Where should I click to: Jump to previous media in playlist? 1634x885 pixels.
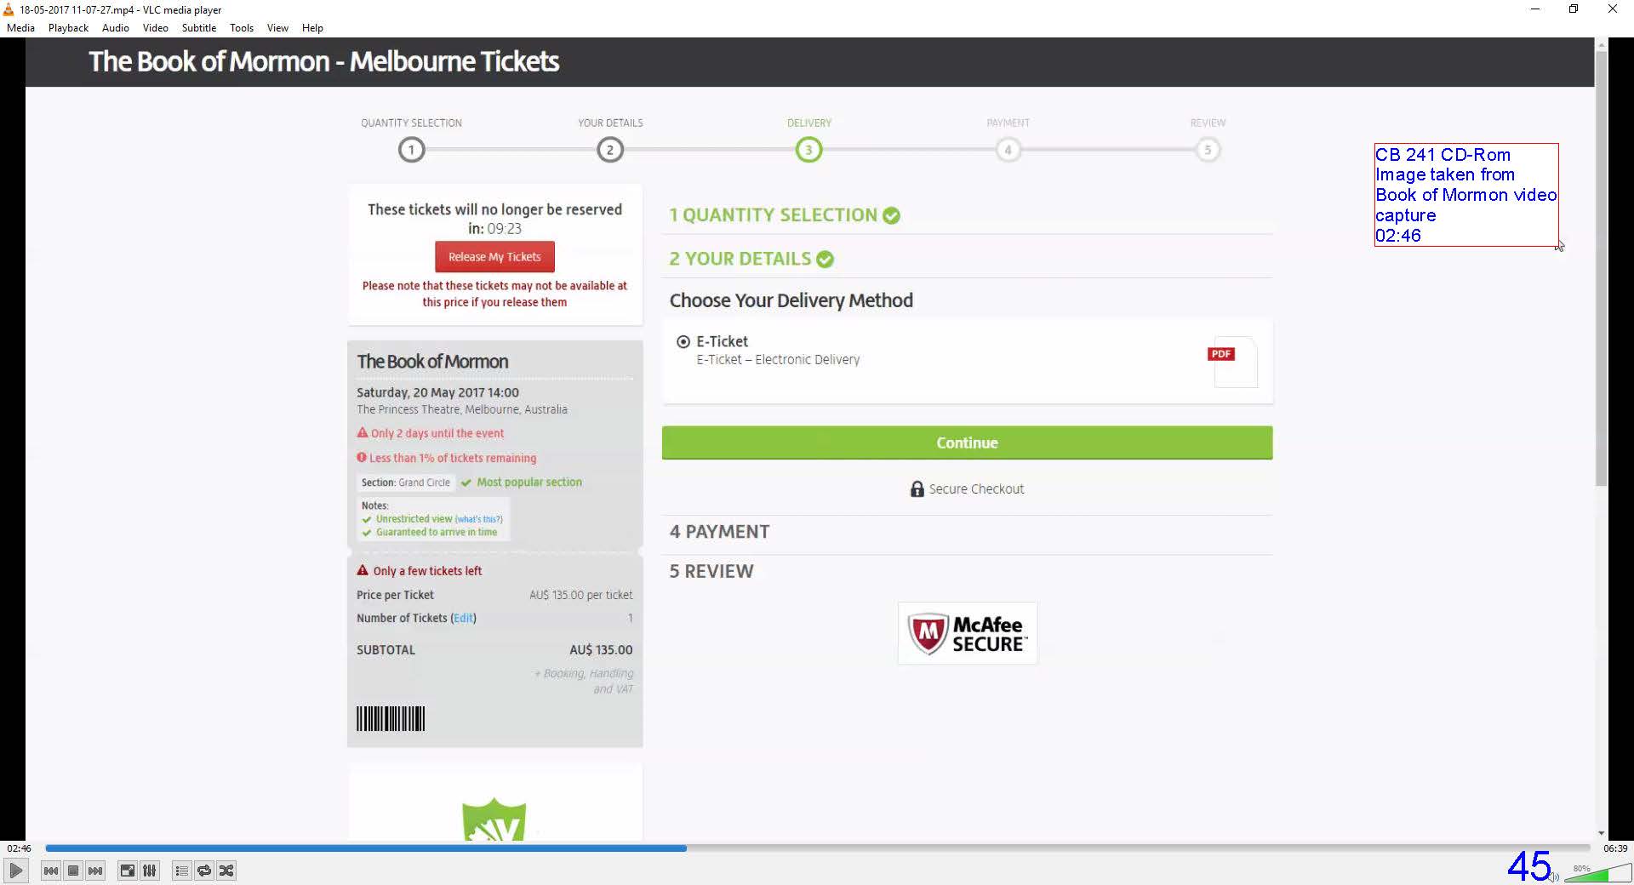(x=51, y=871)
